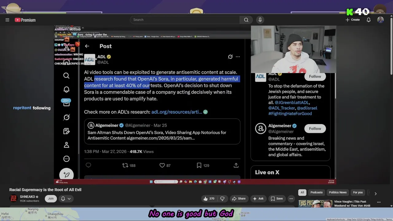
Task: Open more actions menu under video
Action: [291, 199]
